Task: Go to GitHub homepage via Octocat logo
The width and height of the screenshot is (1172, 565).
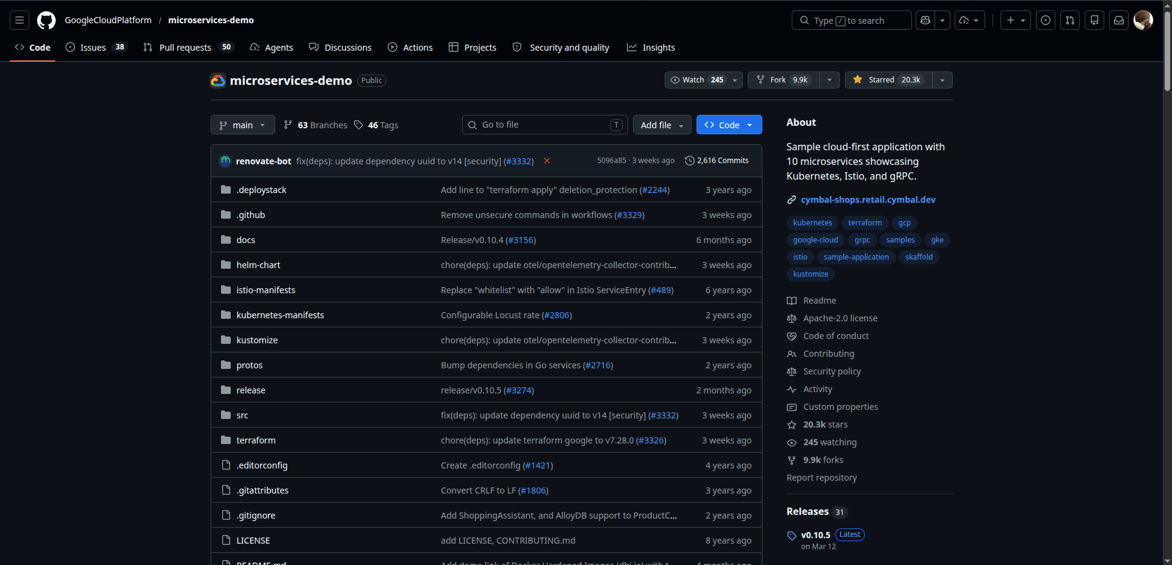Action: coord(46,20)
